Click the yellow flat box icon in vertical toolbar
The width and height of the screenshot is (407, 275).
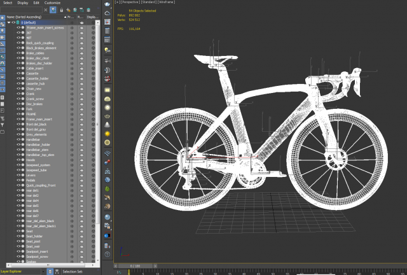point(107,90)
